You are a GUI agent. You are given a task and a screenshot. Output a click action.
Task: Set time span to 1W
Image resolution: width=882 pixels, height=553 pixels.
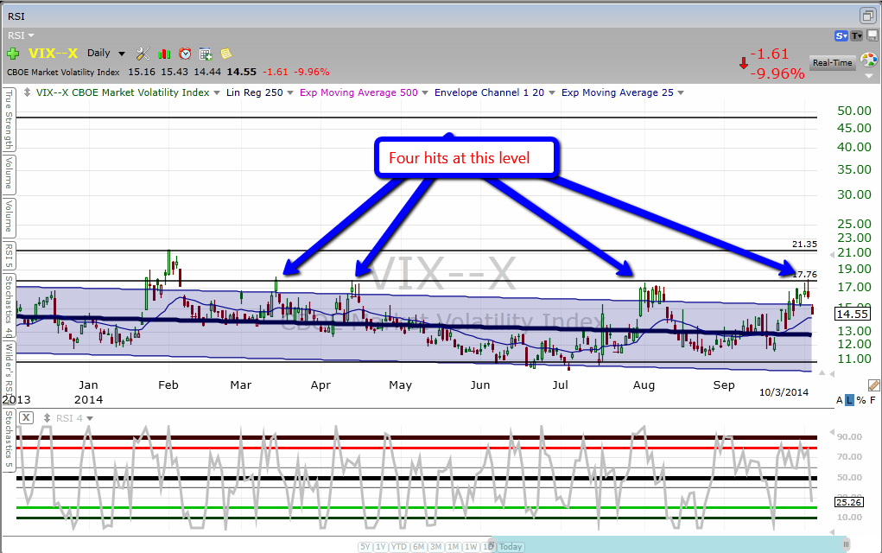coord(471,547)
